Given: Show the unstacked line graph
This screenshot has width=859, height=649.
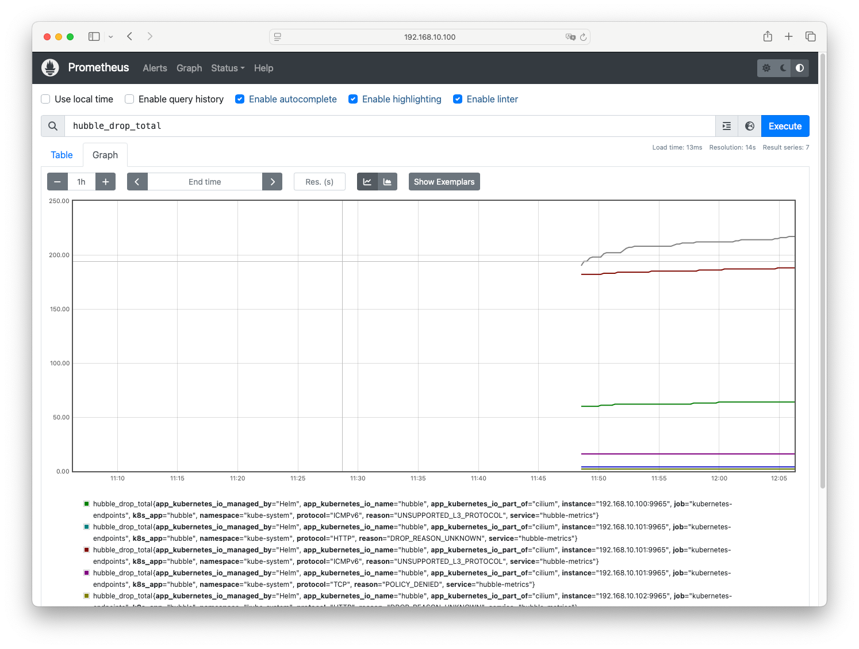Looking at the screenshot, I should [x=367, y=182].
